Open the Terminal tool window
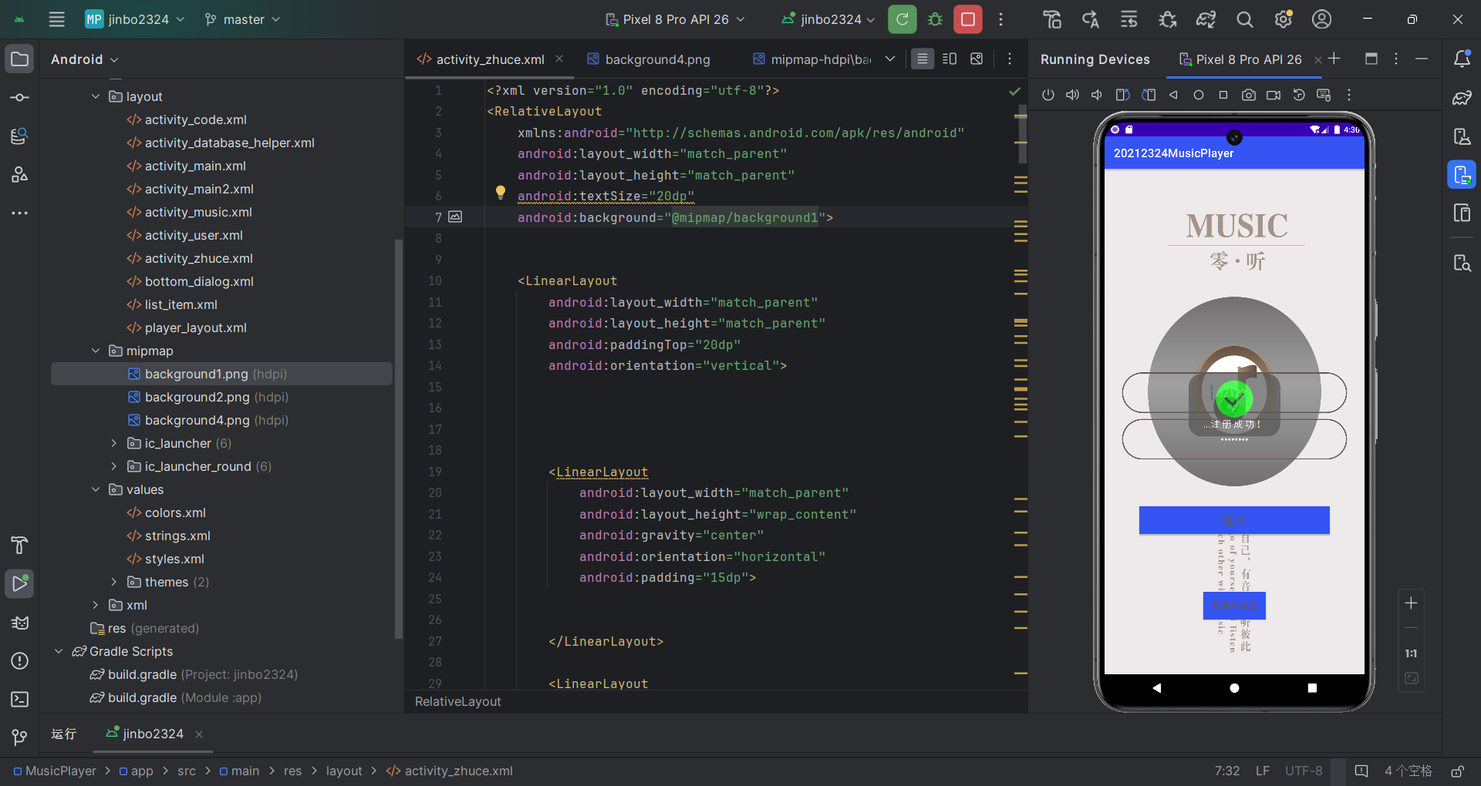This screenshot has height=786, width=1481. point(20,699)
